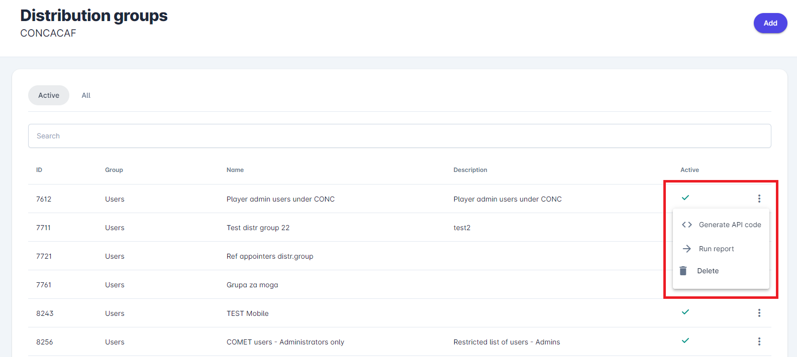This screenshot has height=357, width=797.
Task: Click the Generate API code brackets icon
Action: [686, 225]
